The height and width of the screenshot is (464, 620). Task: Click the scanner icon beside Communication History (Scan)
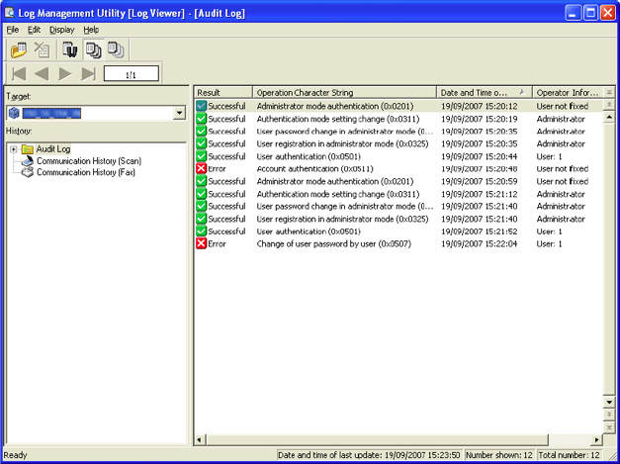pos(28,161)
